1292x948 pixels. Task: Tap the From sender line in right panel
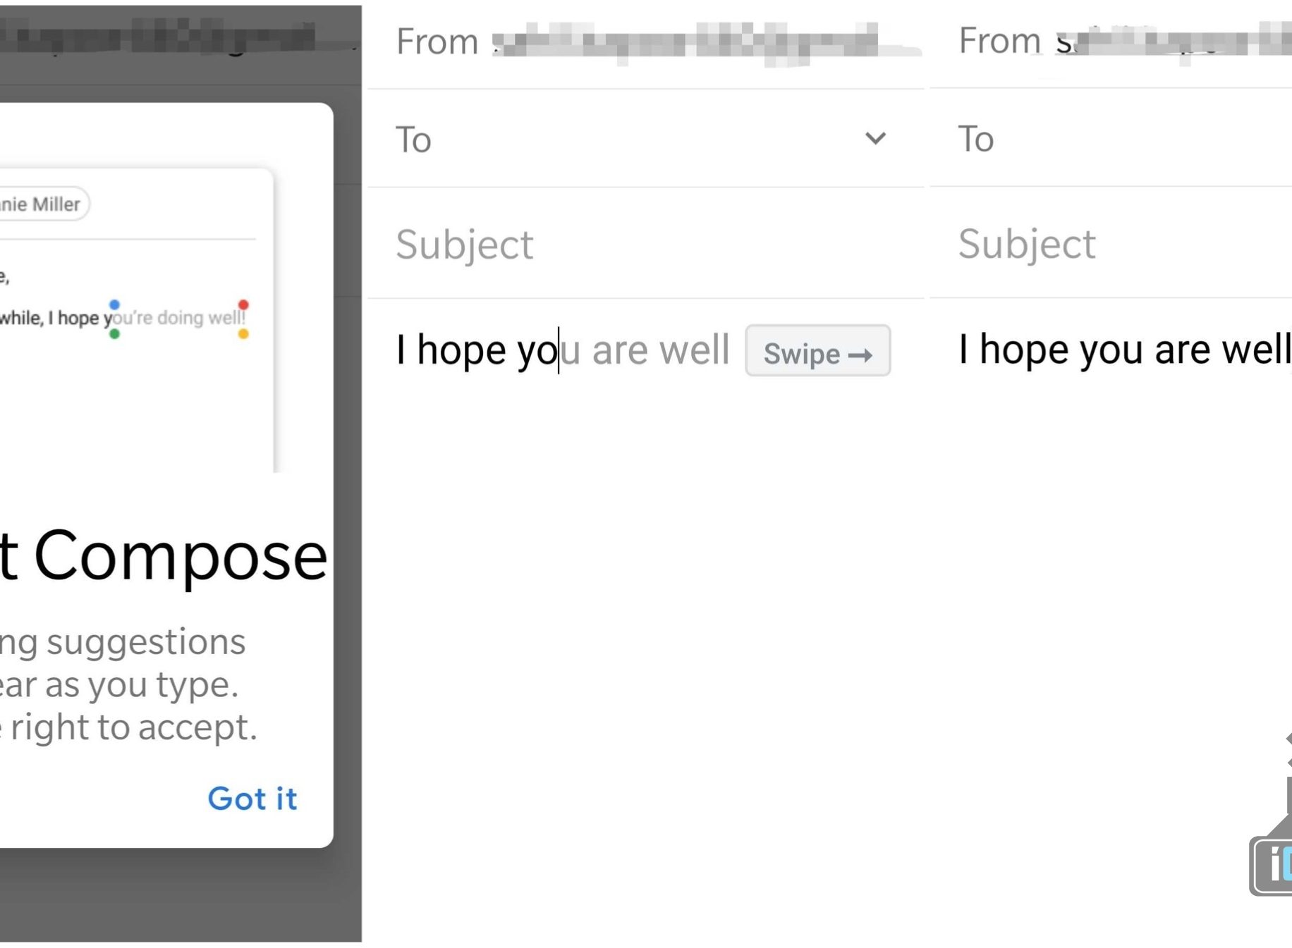1128,40
